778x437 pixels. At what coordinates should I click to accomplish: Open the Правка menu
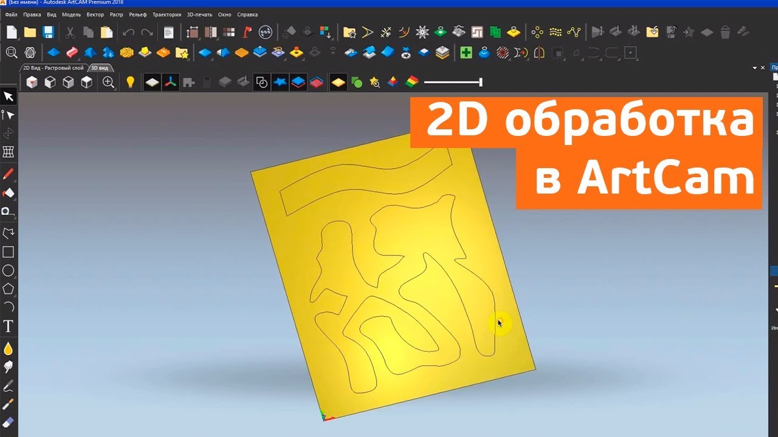[32, 15]
